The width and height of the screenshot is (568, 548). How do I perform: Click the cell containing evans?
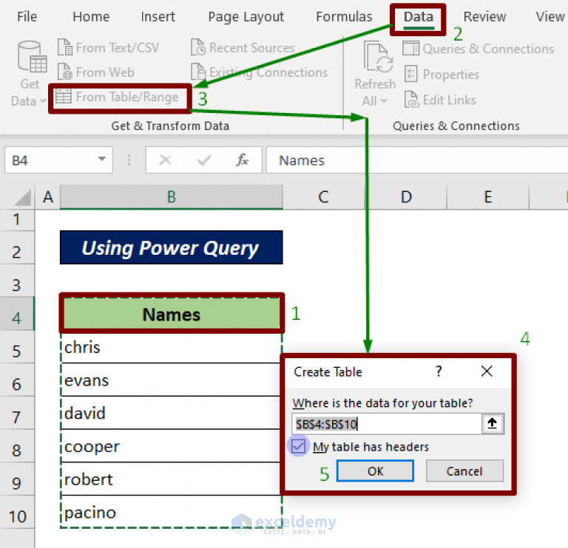pos(172,380)
